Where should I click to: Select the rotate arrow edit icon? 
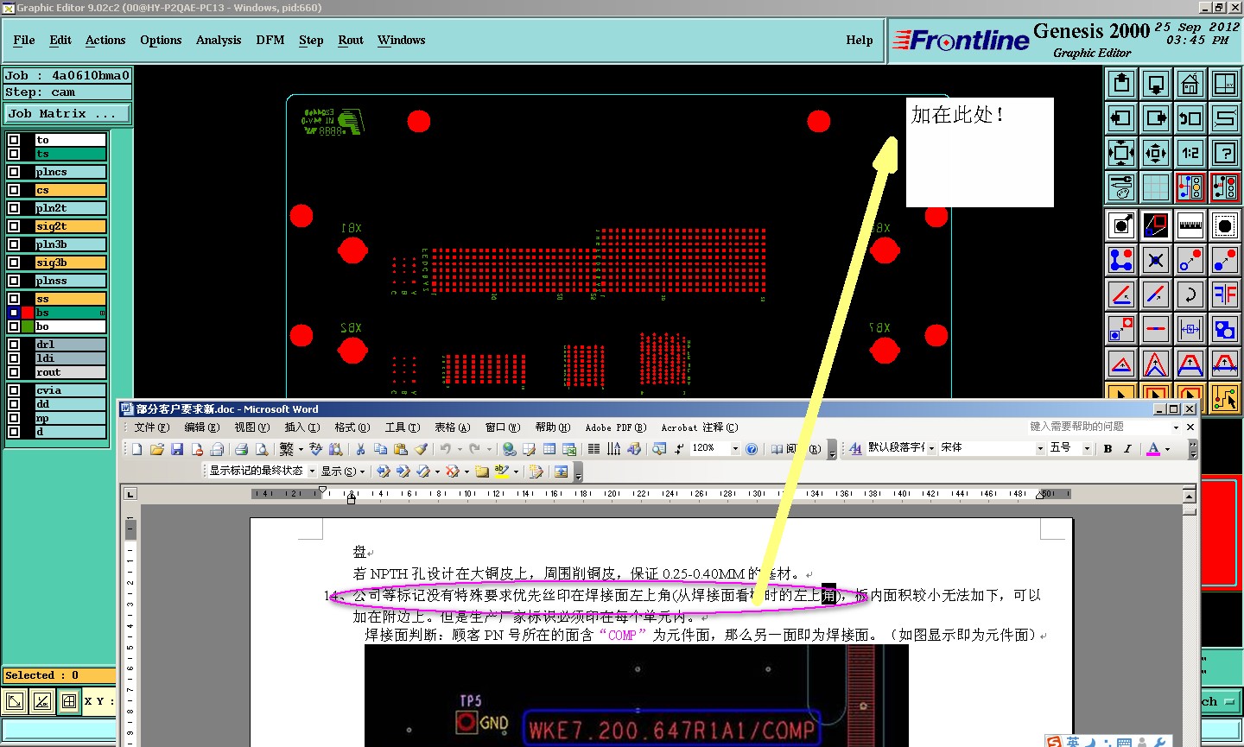click(1190, 294)
